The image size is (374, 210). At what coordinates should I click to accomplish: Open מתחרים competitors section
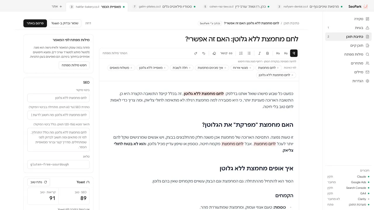(348, 63)
